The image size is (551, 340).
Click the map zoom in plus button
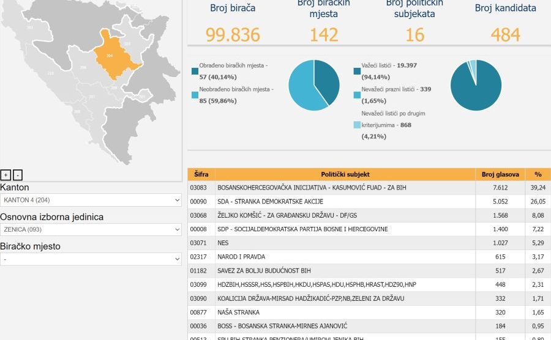tap(6, 175)
